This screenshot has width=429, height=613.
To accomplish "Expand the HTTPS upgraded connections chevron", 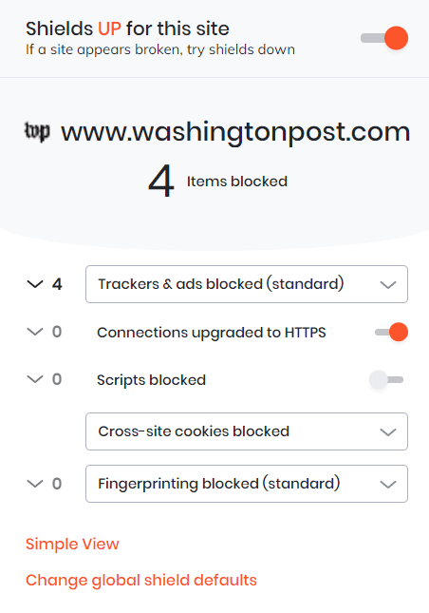I will coord(35,332).
